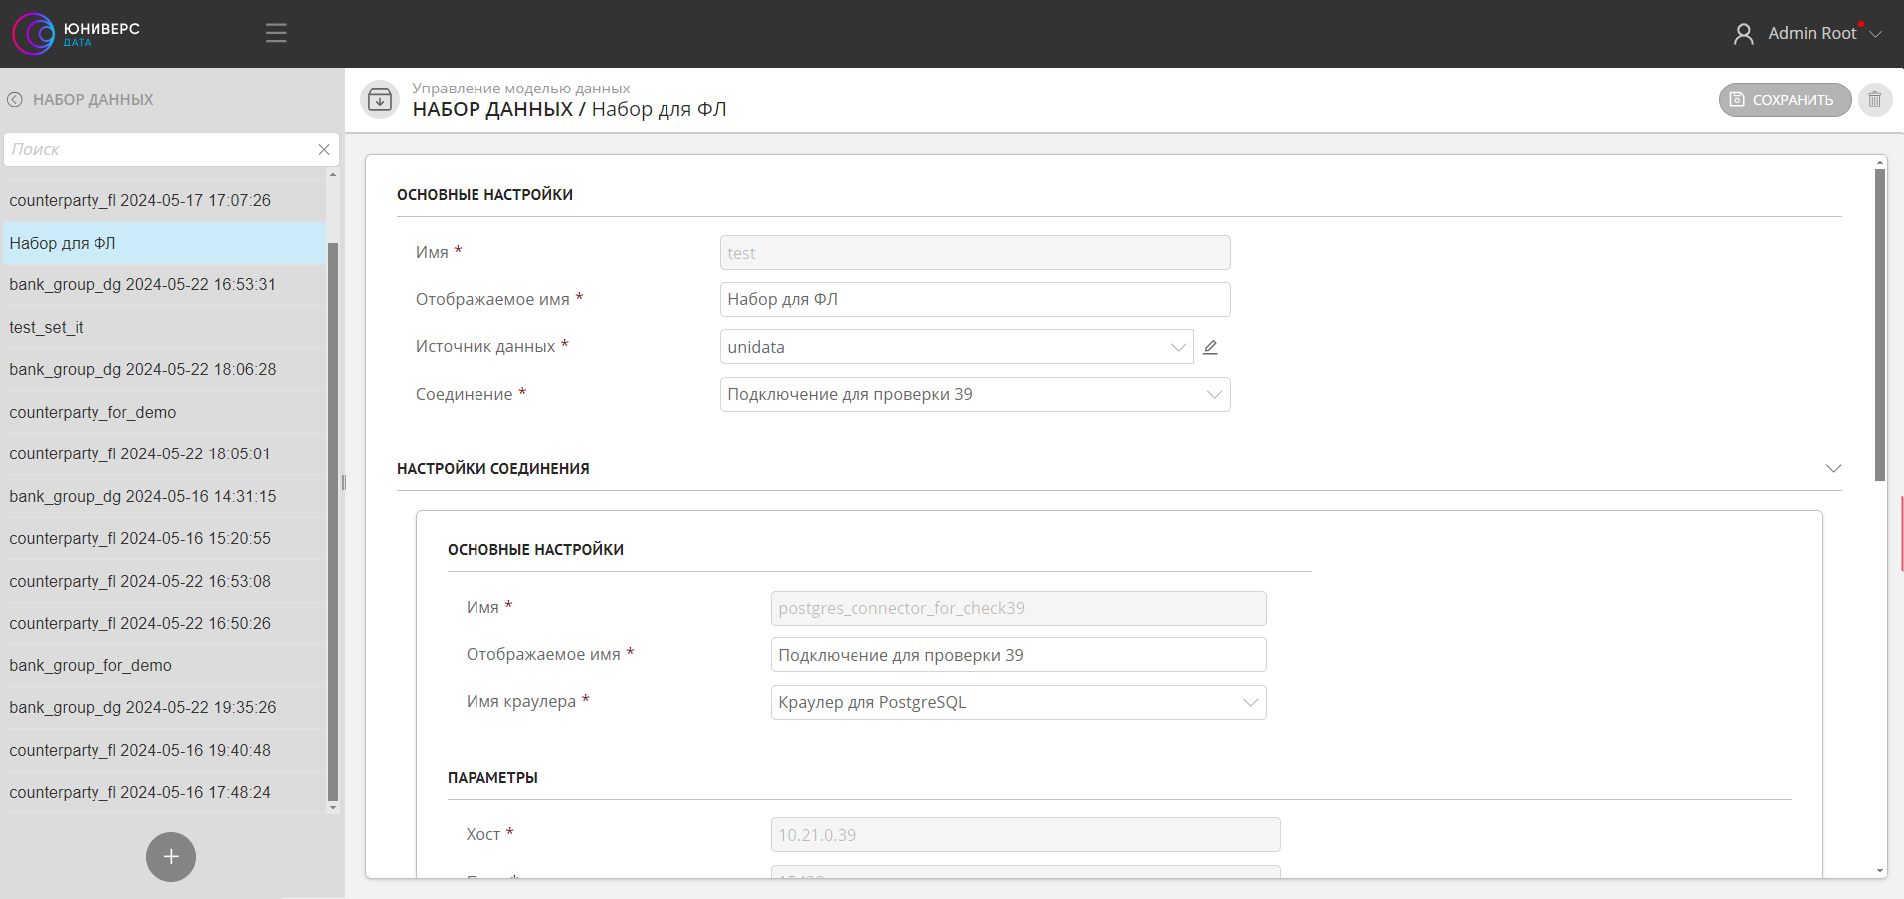Toggle the hamburger navigation menu
Viewport: 1904px width, 899px height.
pos(277,33)
